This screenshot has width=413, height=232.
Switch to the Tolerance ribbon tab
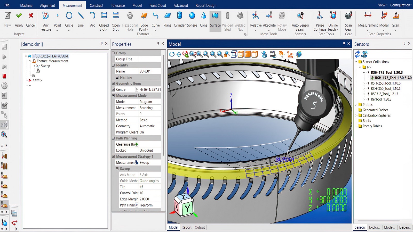point(118,5)
